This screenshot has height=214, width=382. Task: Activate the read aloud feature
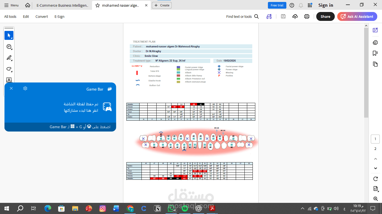coord(269,16)
